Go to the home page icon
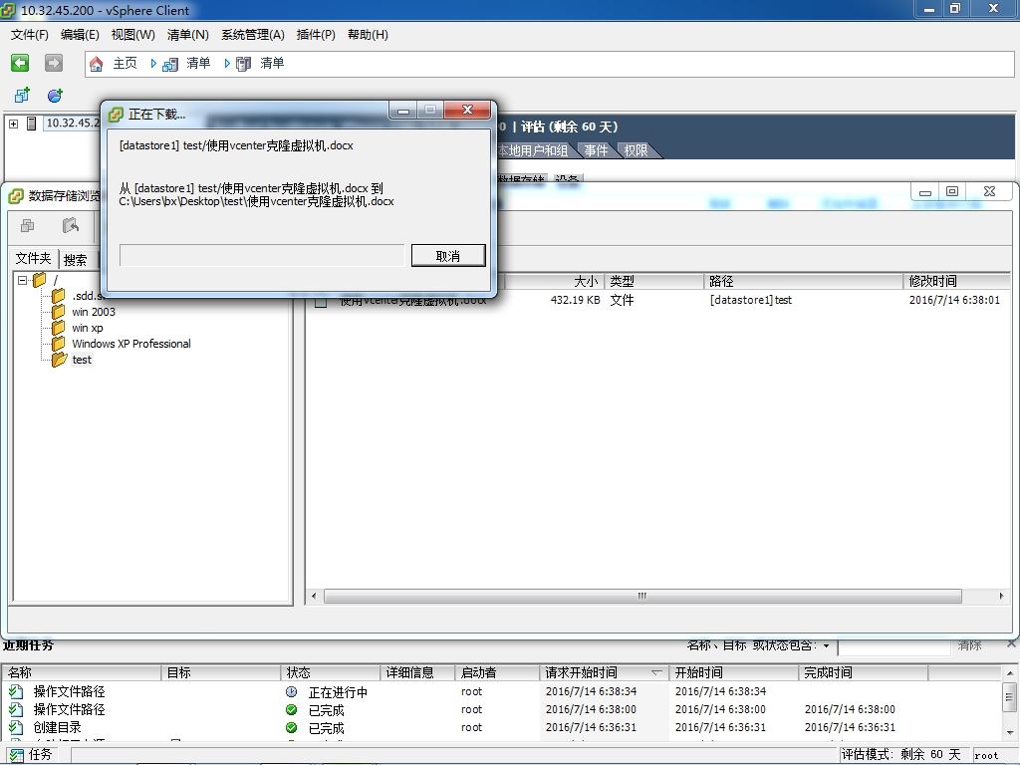The height and width of the screenshot is (765, 1020). coord(97,64)
